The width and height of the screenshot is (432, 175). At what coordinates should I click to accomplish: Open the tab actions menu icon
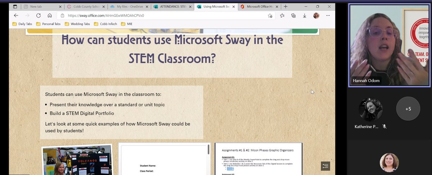[x=15, y=6]
